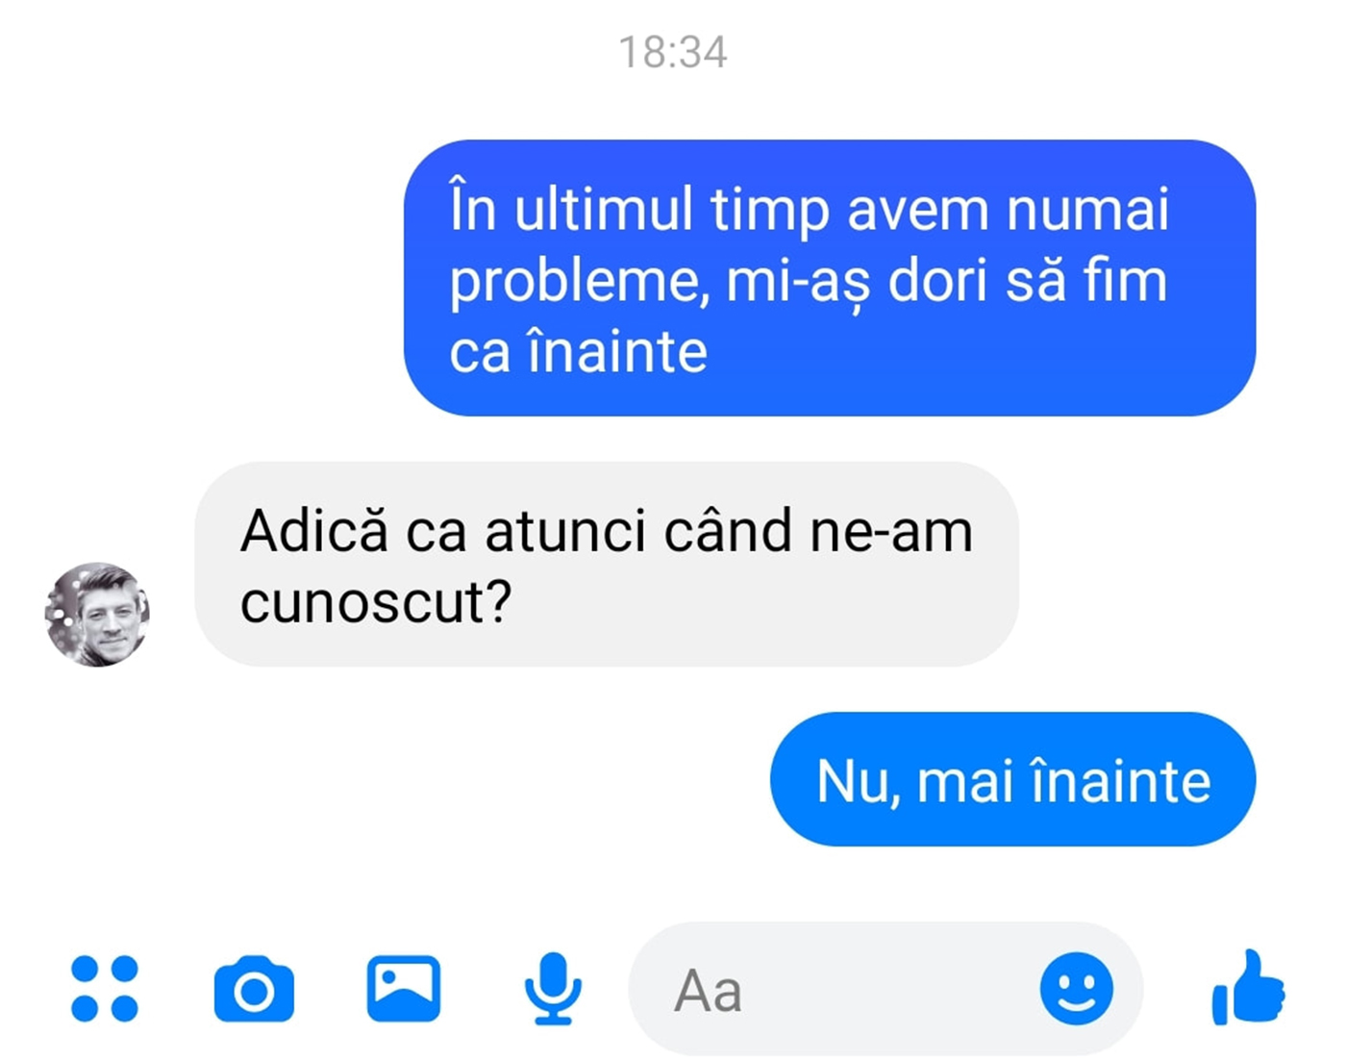Click the word 'ultimul' in the blue bubble
1346x1061 pixels.
[604, 209]
